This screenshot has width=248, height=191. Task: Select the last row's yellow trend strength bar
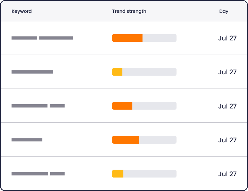118,174
